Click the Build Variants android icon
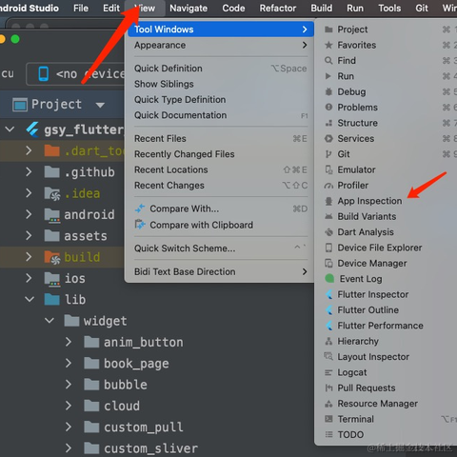457x457 pixels. tap(328, 216)
